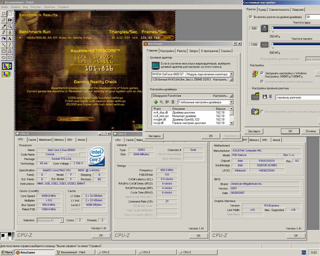The width and height of the screenshot is (320, 256).
Task: Switch to the 'Запуск' tab in RivaTuner
Action: click(193, 51)
